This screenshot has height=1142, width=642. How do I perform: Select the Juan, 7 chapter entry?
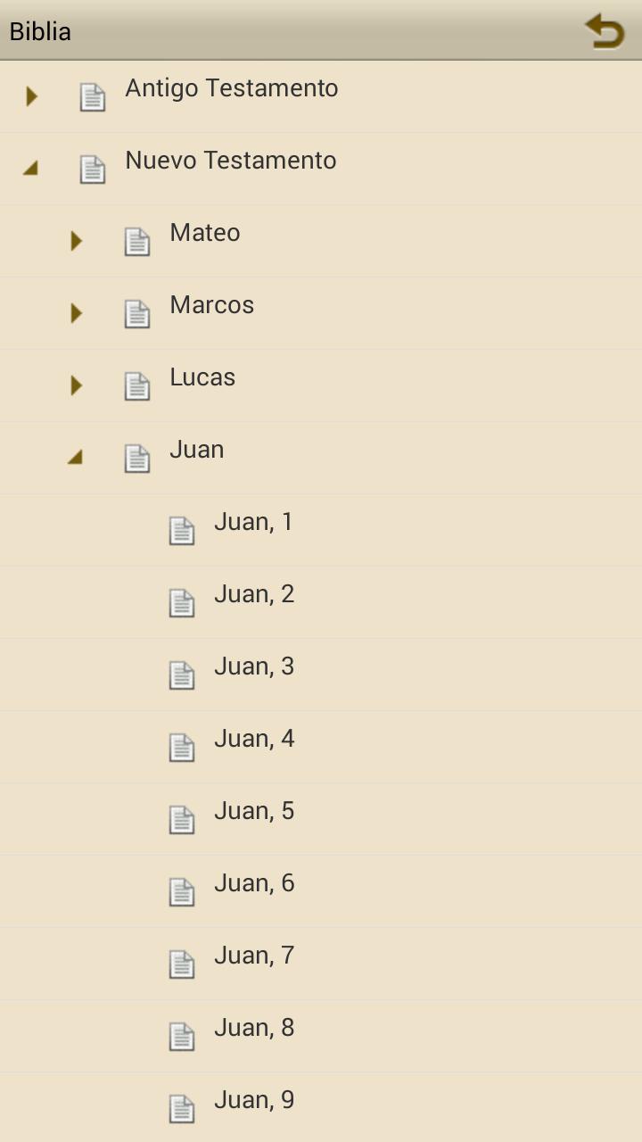[x=254, y=956]
